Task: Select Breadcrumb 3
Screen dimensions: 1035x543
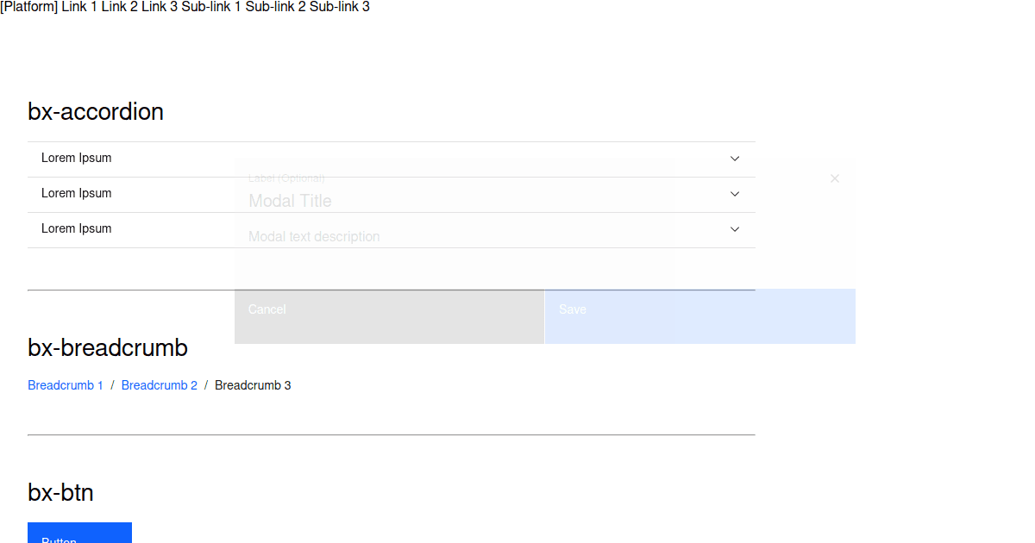Action: click(x=253, y=385)
